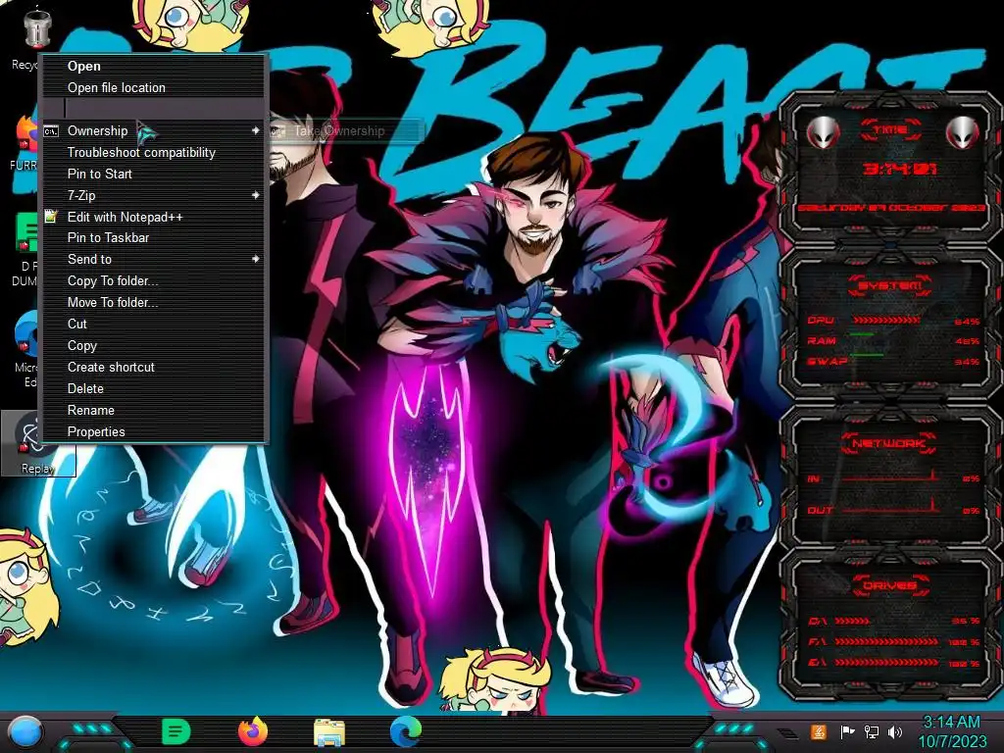This screenshot has width=1004, height=753.
Task: Select Copy To folder...
Action: pos(154,281)
